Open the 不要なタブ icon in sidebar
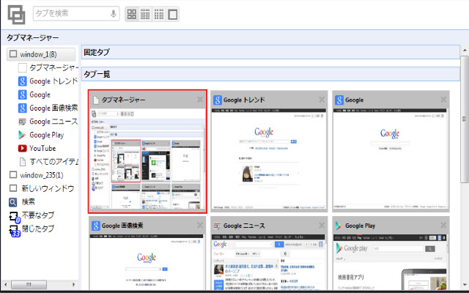Viewport: 469px width, 293px height. pos(14,217)
